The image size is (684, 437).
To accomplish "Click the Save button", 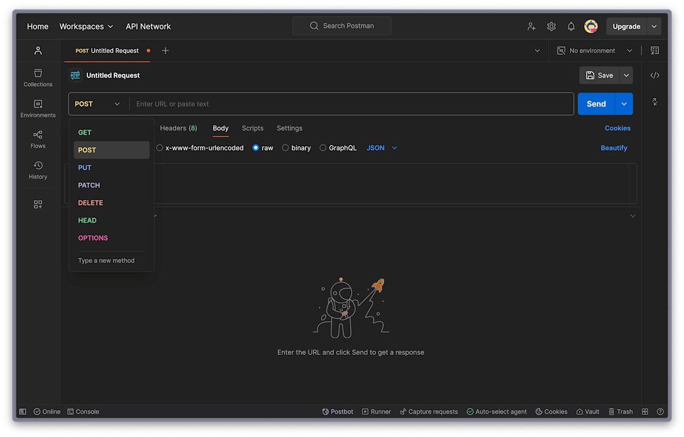I will pyautogui.click(x=600, y=75).
